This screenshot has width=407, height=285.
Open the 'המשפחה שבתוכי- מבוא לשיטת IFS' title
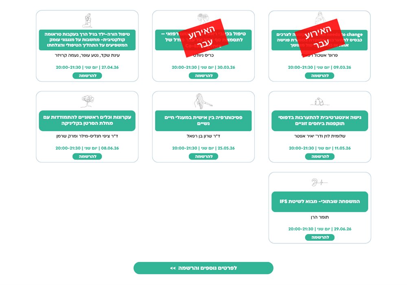(319, 202)
